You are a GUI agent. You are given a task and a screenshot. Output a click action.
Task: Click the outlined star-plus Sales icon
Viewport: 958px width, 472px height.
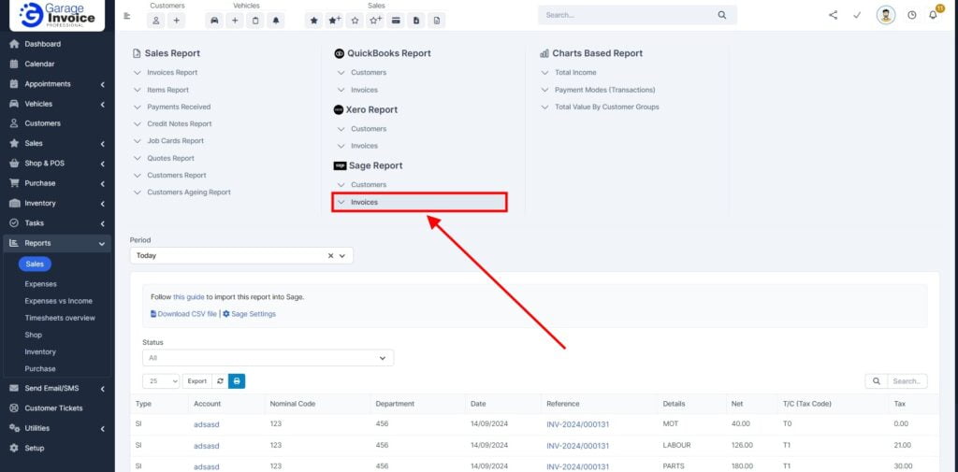375,21
